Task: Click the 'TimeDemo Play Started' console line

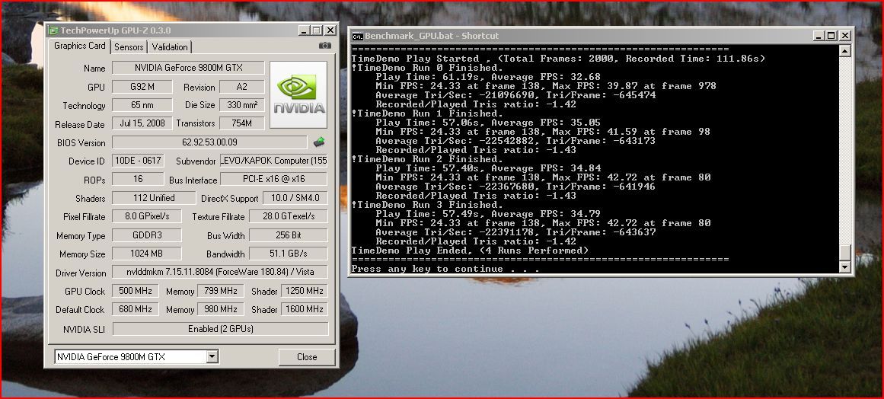Action: click(558, 59)
